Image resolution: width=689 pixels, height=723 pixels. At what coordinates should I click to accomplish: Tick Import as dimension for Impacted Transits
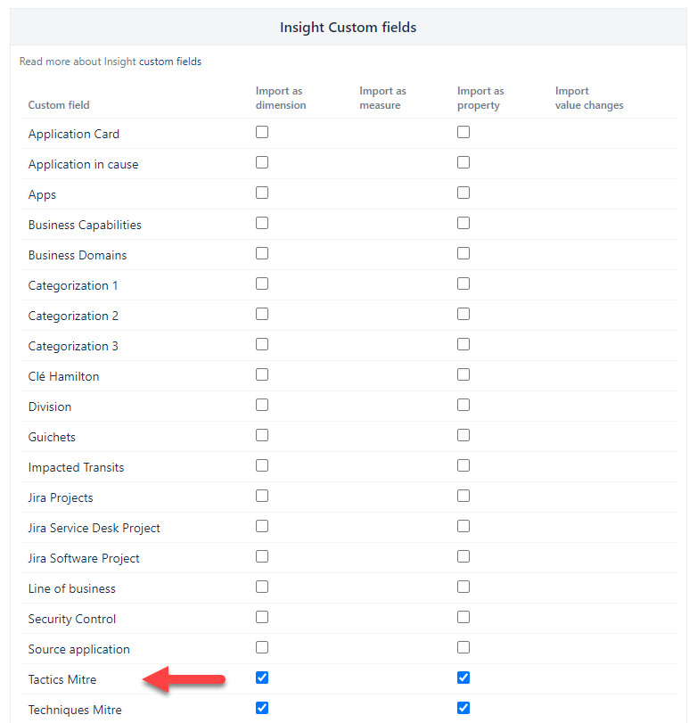tap(262, 465)
